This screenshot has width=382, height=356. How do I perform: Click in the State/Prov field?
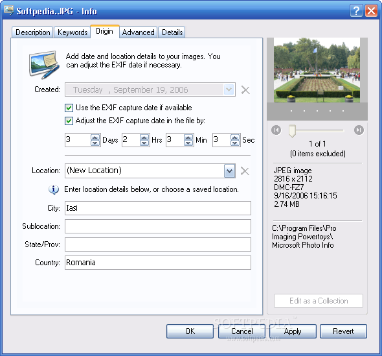(x=158, y=244)
